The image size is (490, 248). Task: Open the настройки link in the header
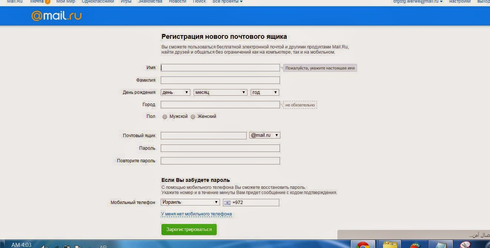[460, 1]
